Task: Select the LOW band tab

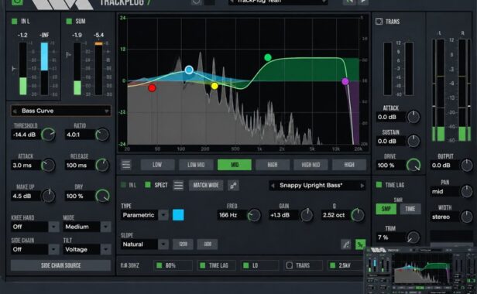Action: (157, 165)
